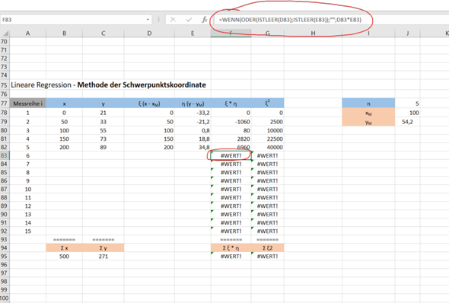The width and height of the screenshot is (449, 303).
Task: Click cell G80 with value 10000
Action: [267, 130]
